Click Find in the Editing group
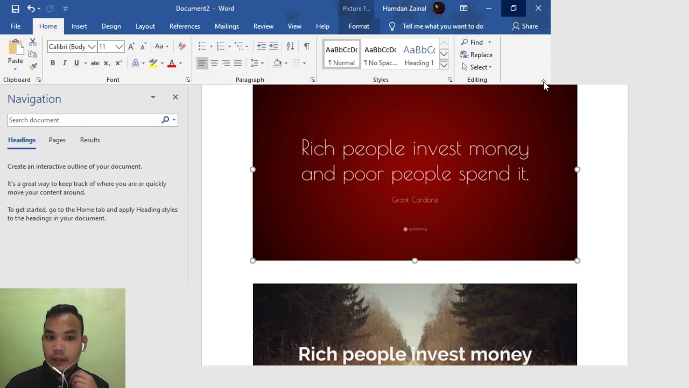 (476, 42)
